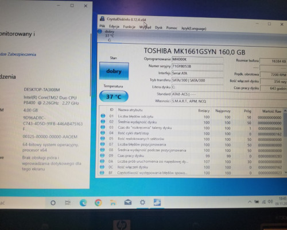The height and width of the screenshot is (230, 287).
Task: Click the Wartość Raw column header
Action: (x=272, y=112)
